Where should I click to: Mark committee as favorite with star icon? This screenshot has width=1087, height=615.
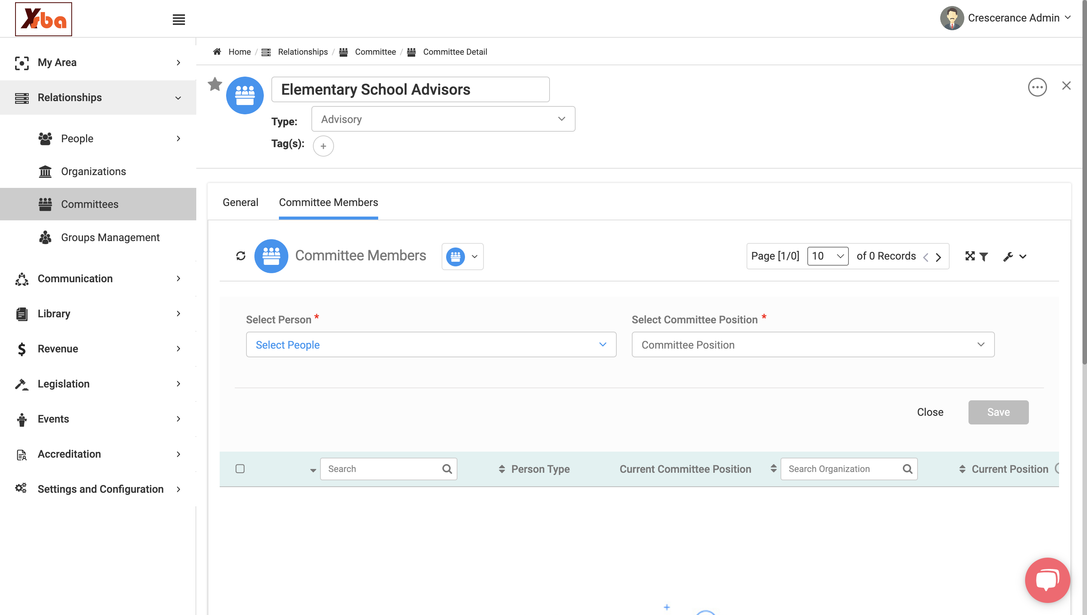pos(215,84)
